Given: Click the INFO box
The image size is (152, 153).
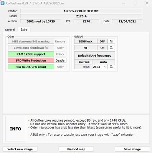Looking at the screenshot, I should [x=16, y=129].
